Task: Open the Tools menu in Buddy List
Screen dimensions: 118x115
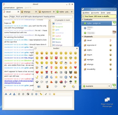Action: coord(103,13)
